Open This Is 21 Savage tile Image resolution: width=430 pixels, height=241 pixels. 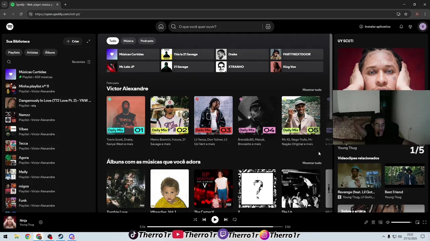pyautogui.click(x=187, y=54)
